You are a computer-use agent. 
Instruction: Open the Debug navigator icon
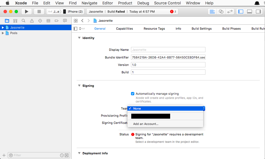(x=48, y=21)
